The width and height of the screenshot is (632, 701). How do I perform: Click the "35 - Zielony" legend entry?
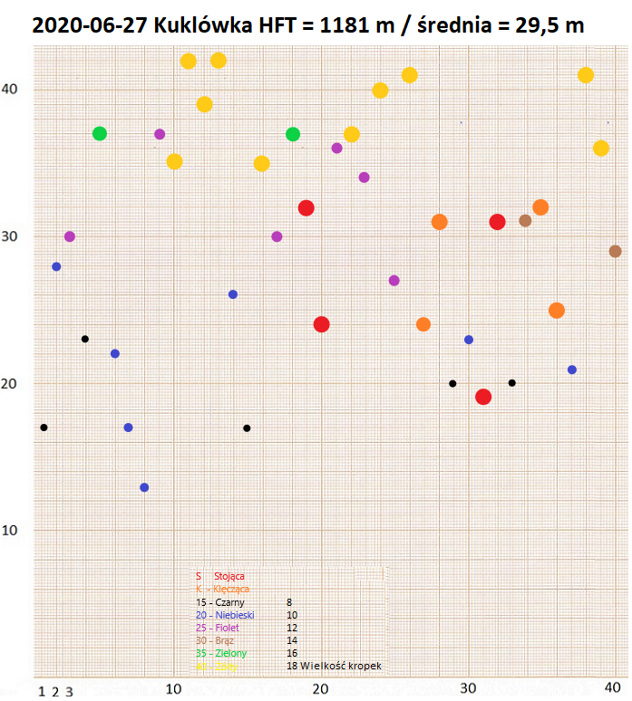pyautogui.click(x=221, y=653)
